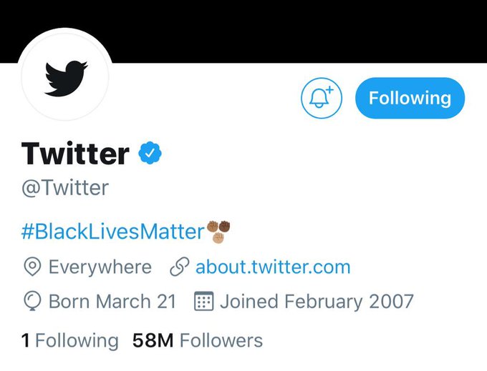Open the 58M Followers list

198,340
